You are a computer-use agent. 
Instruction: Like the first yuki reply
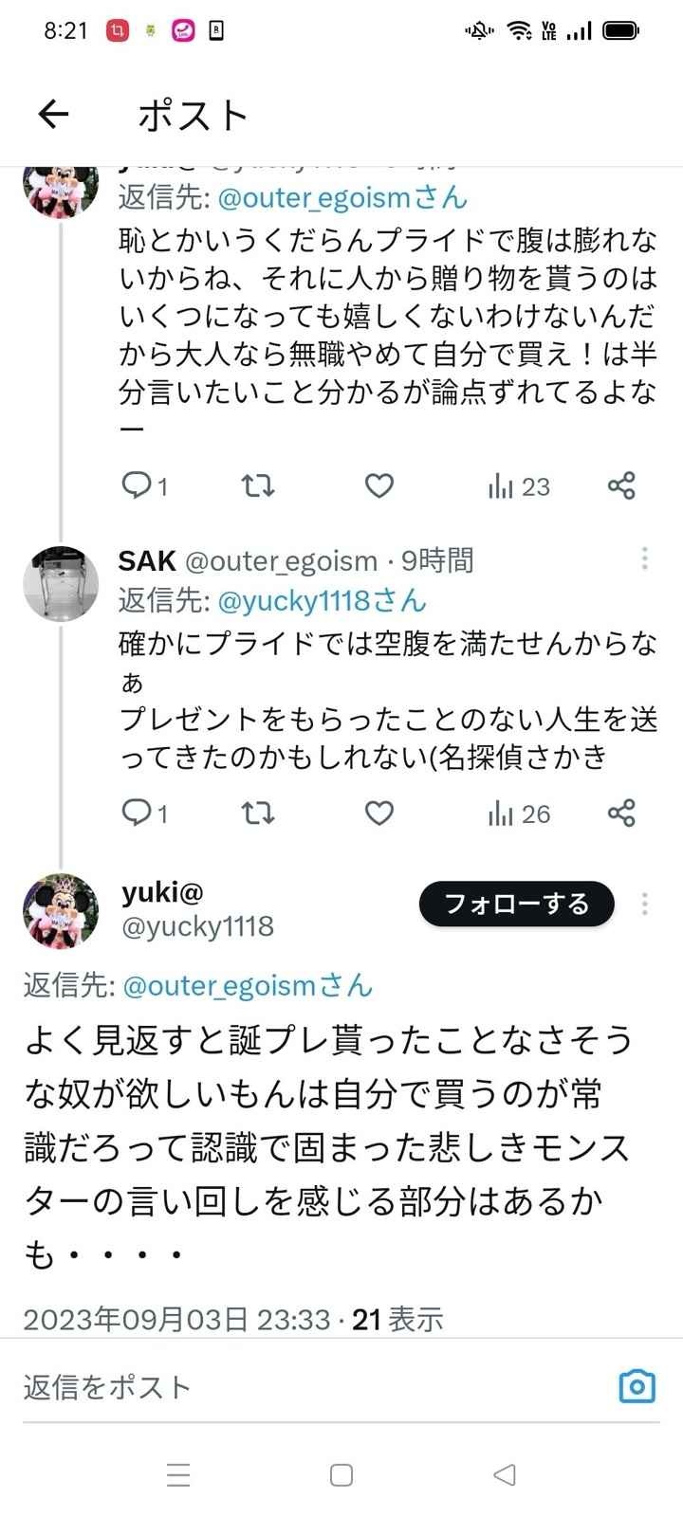[x=378, y=486]
